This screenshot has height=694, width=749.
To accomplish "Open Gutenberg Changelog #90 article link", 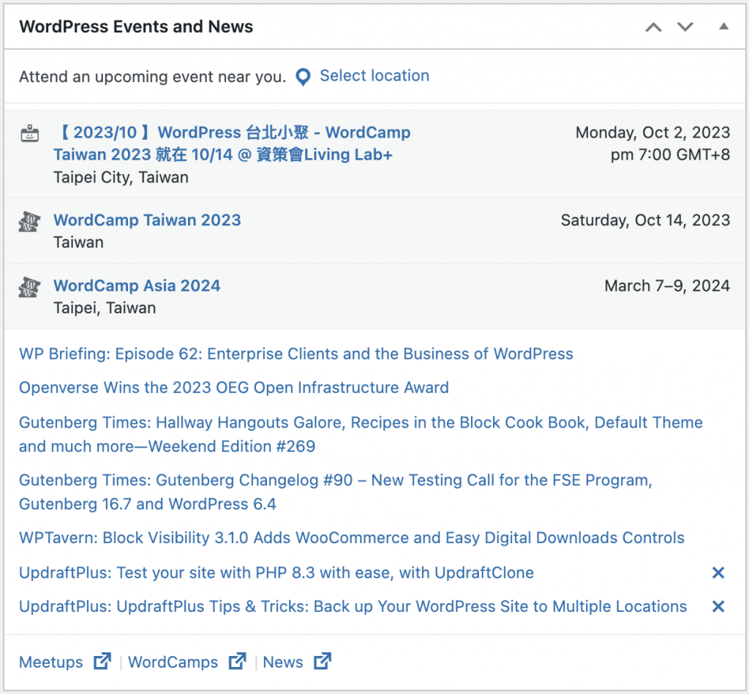I will 335,492.
